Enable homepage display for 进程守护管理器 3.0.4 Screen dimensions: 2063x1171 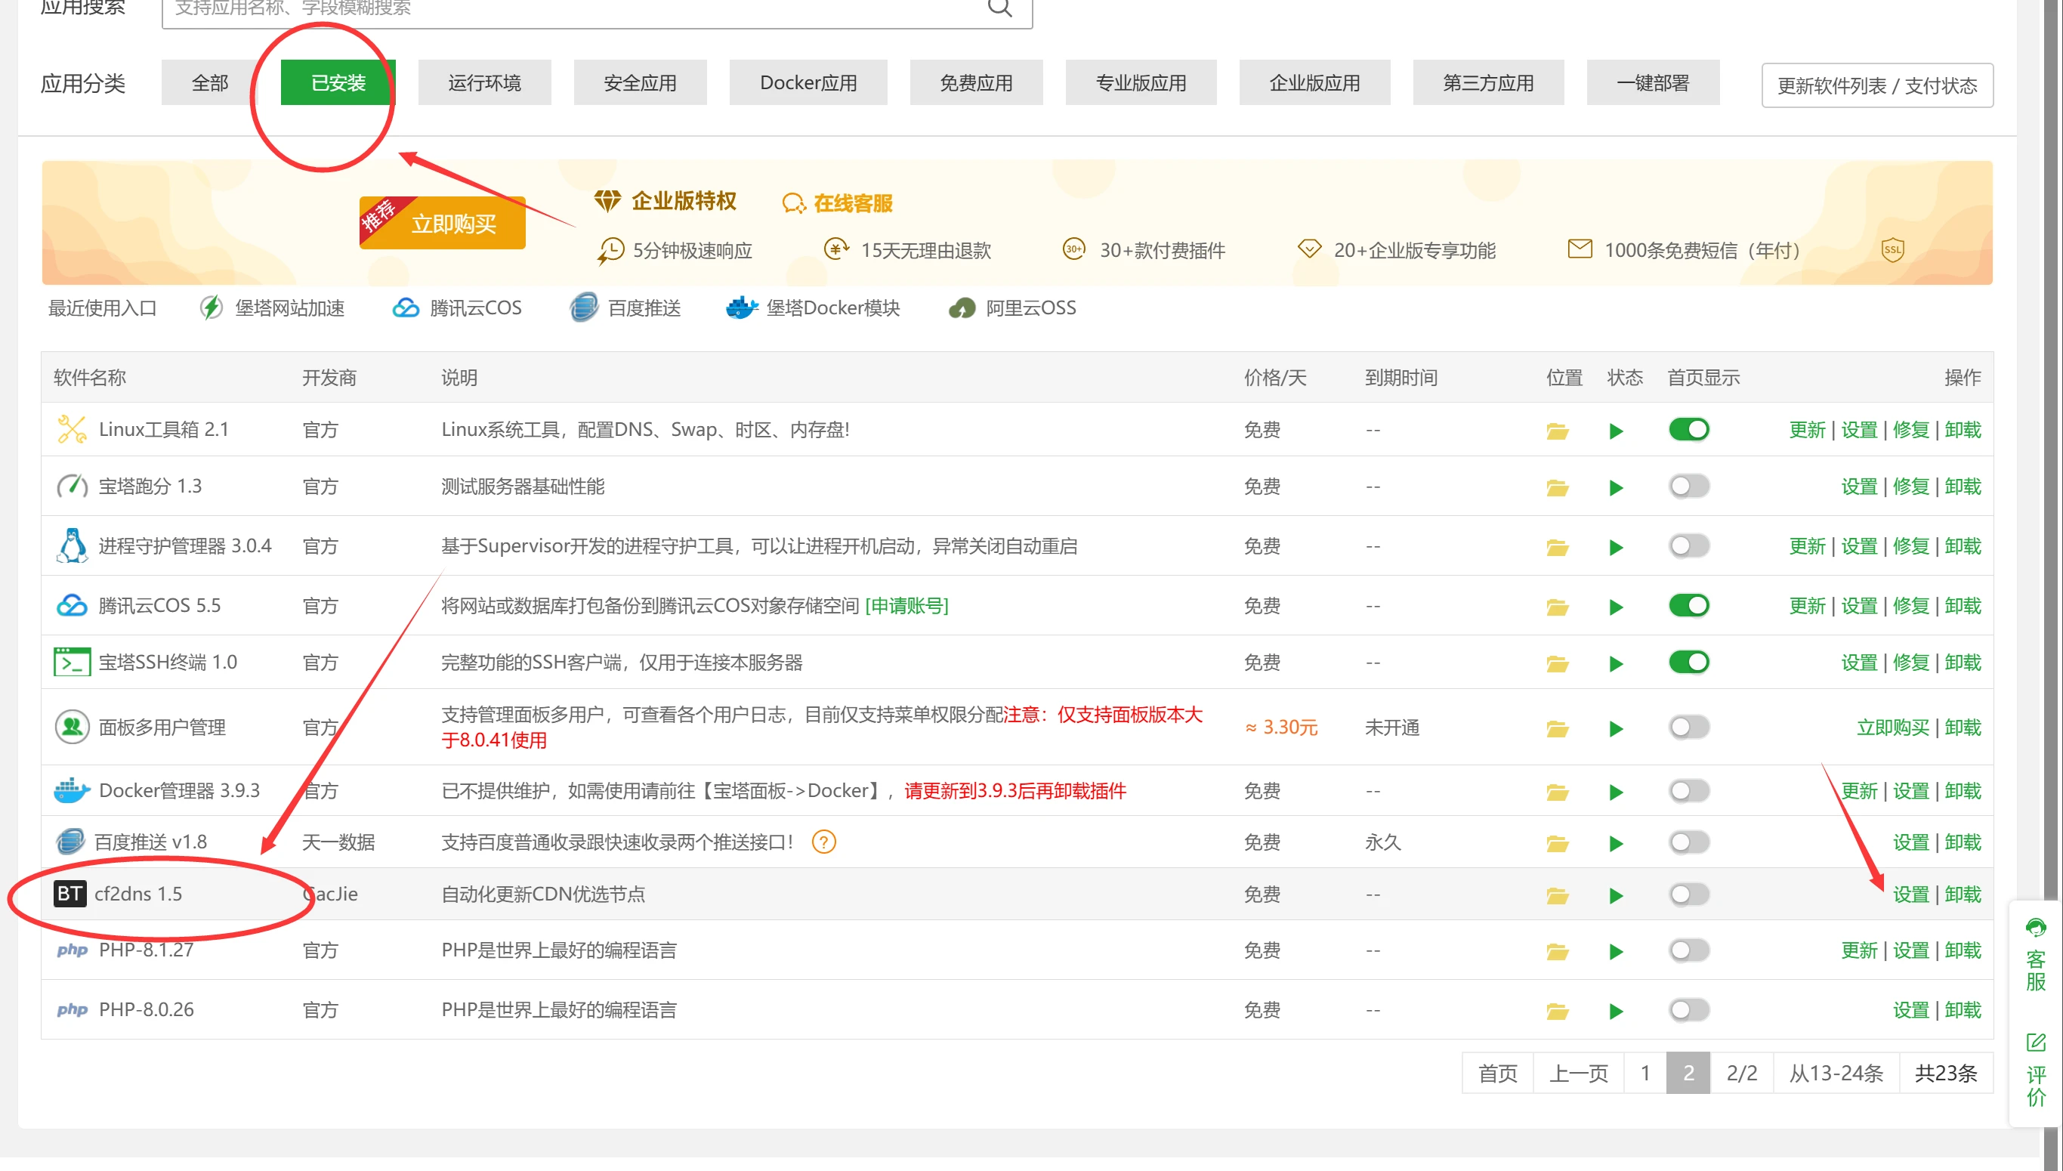pyautogui.click(x=1689, y=546)
